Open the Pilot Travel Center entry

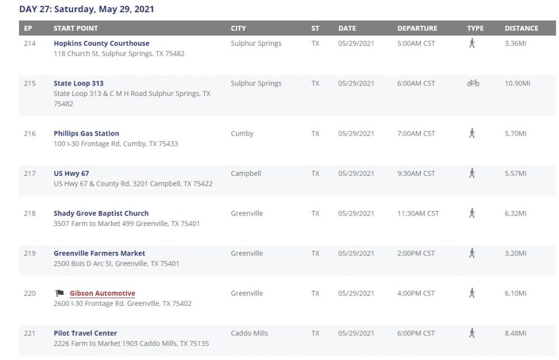coord(85,333)
